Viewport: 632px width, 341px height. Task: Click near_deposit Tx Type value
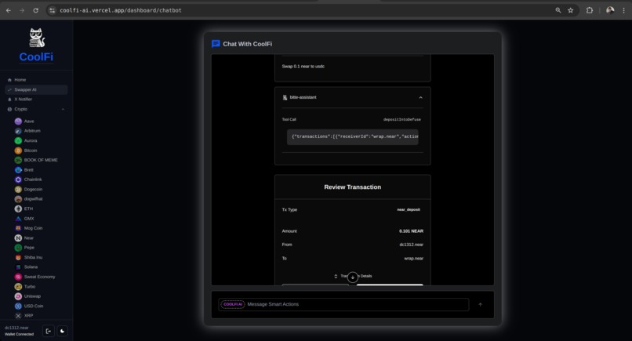pos(409,209)
